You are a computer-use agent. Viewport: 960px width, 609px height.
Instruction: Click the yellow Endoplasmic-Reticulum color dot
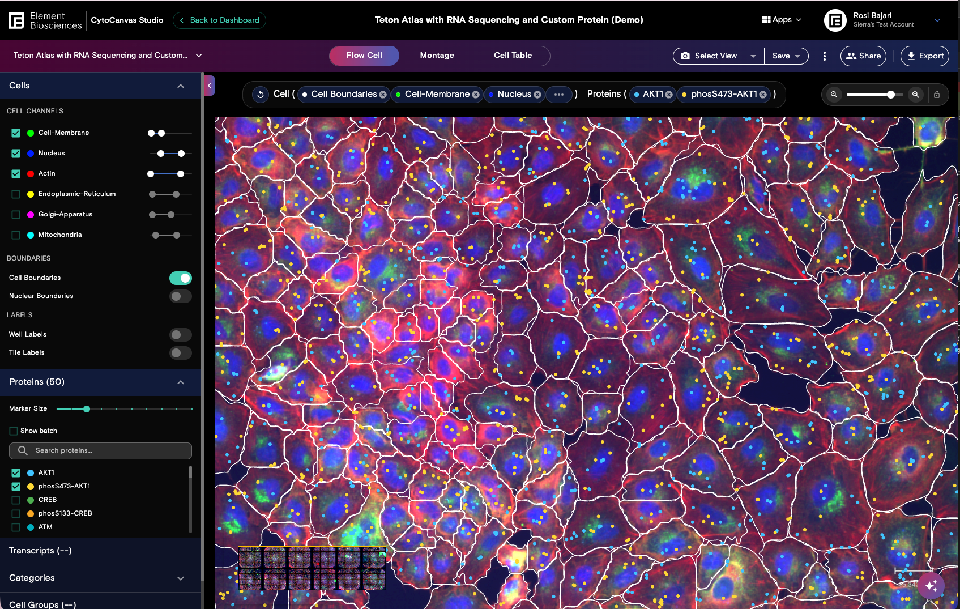click(31, 194)
